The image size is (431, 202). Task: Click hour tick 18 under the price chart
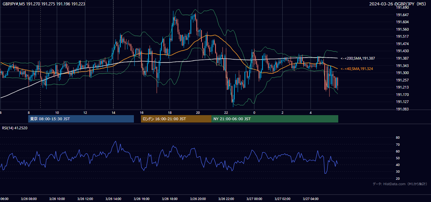tap(170, 113)
